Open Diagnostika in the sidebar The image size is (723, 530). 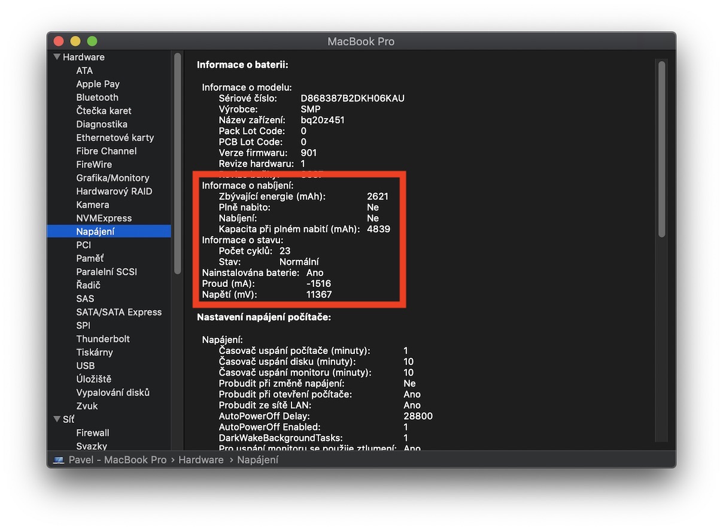tap(102, 124)
